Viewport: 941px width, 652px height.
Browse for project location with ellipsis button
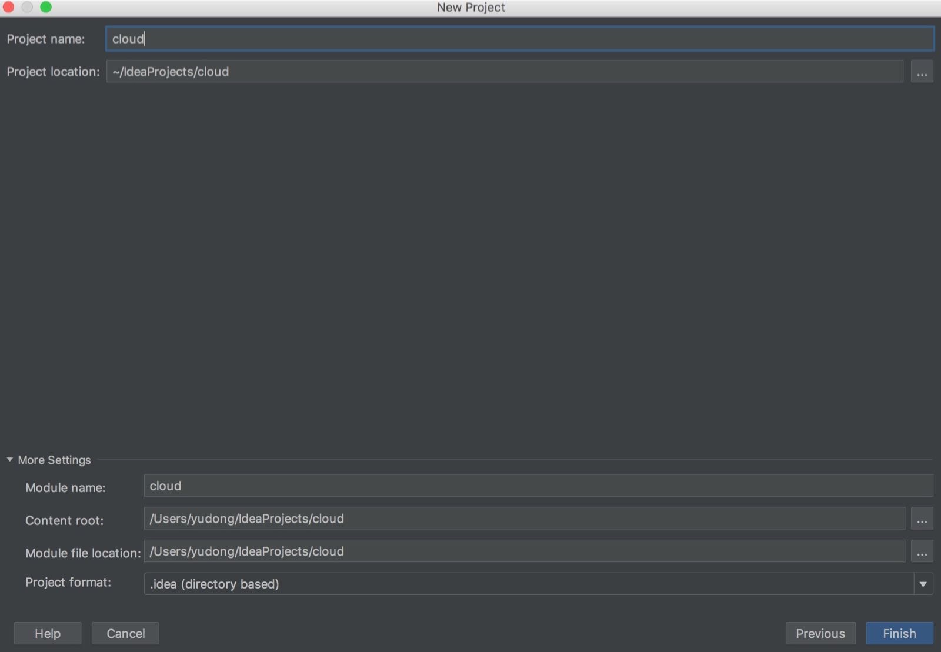922,72
